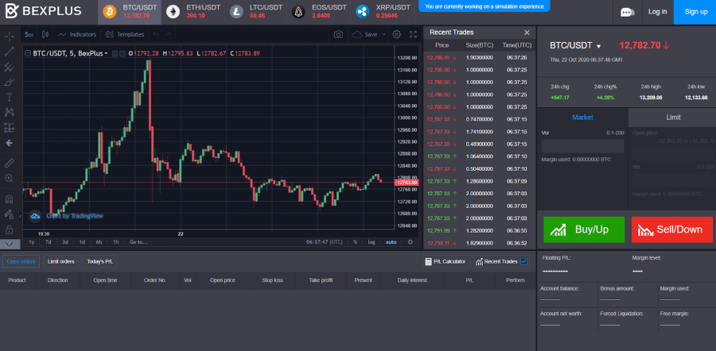The height and width of the screenshot is (351, 716).
Task: Toggle stay in drawing mode
Action: point(9,214)
